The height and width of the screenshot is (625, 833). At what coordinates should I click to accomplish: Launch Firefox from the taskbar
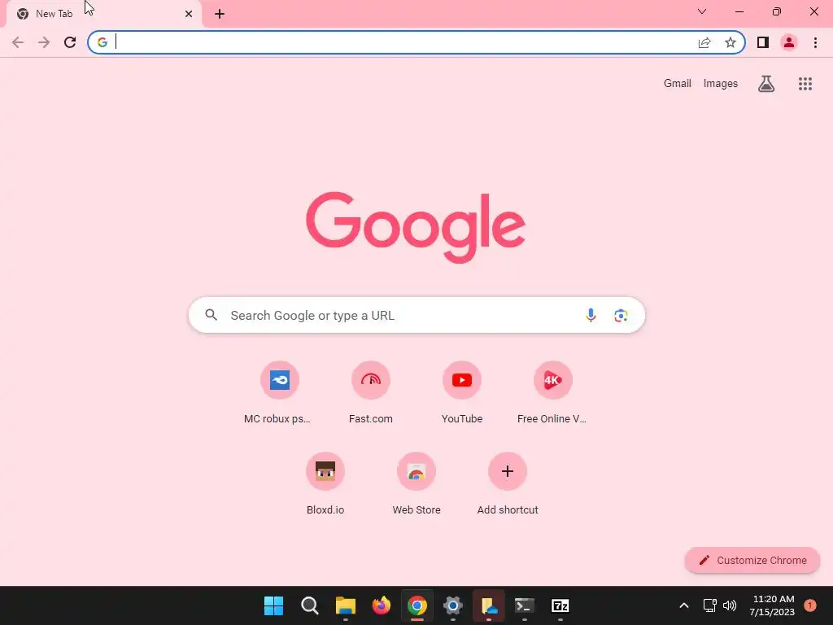tap(381, 605)
